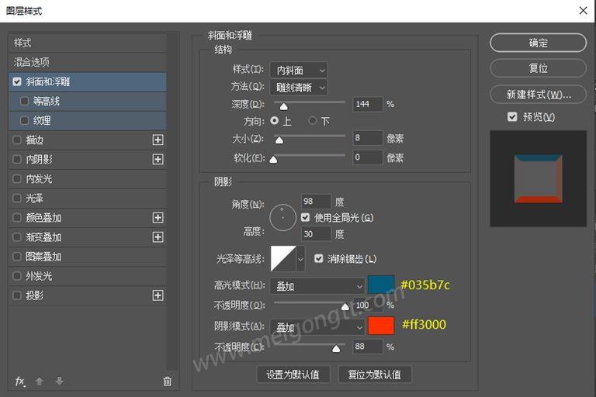Open the fx effects menu
Image resolution: width=596 pixels, height=397 pixels.
(x=20, y=381)
